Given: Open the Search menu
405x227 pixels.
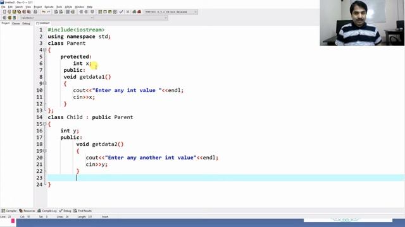Looking at the screenshot, I should click(19, 7).
